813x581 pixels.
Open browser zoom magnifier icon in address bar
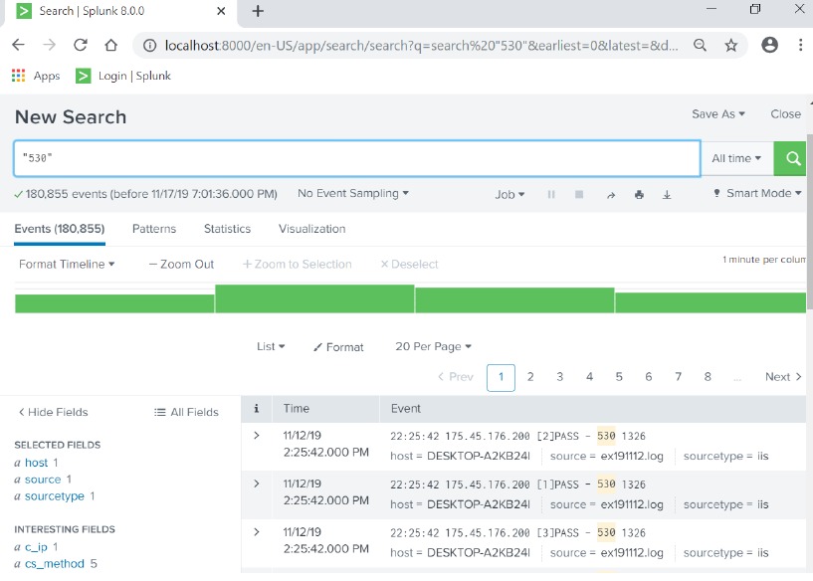pyautogui.click(x=700, y=46)
